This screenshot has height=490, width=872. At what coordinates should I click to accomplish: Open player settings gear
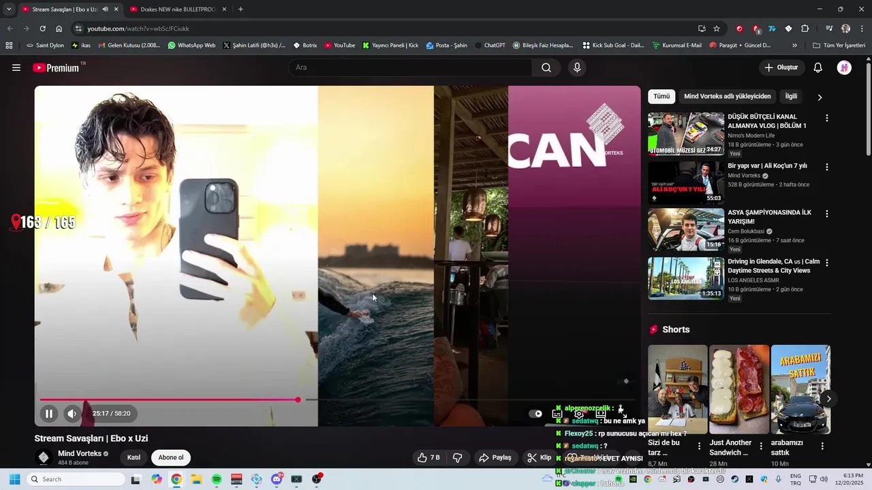(x=579, y=414)
